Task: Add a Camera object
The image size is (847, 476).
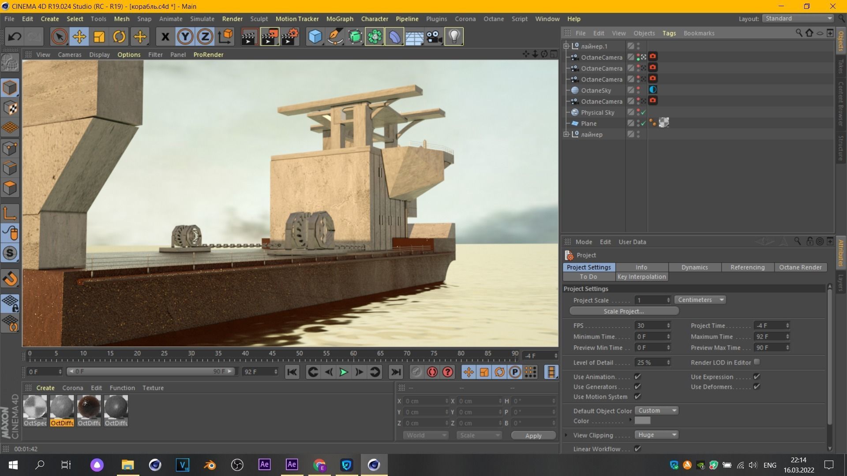Action: 434,37
